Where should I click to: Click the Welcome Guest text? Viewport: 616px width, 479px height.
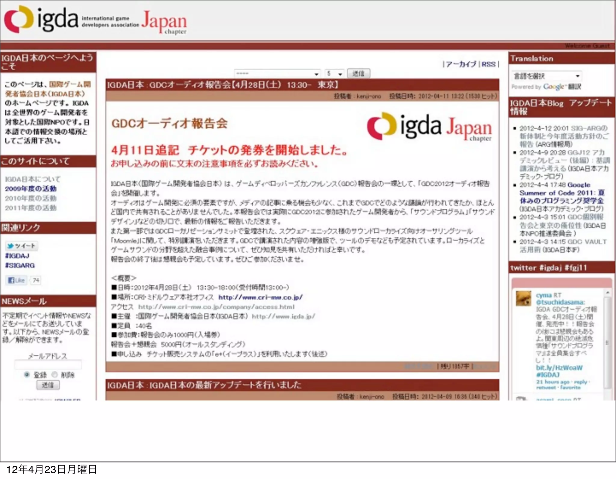pos(587,46)
